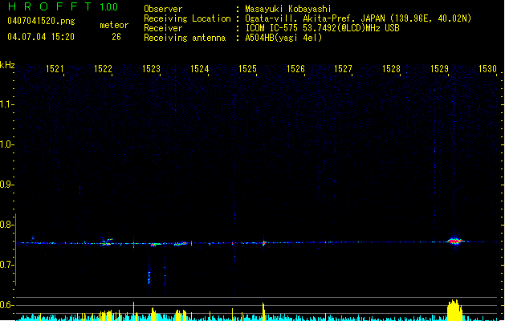Click the 1.1 kHz frequency label
The width and height of the screenshot is (505, 321).
coord(6,104)
